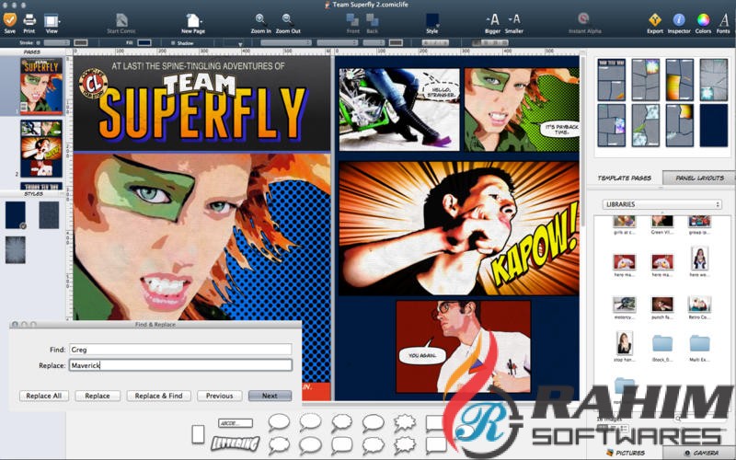Open the Libraries dropdown

[661, 204]
